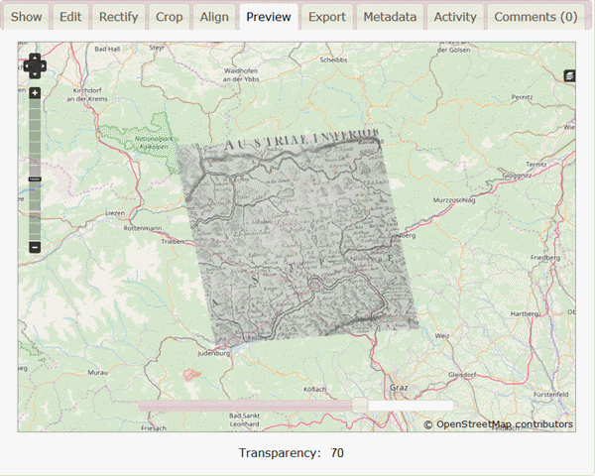Image resolution: width=595 pixels, height=476 pixels.
Task: Click the Kirchdorf an der Krems label
Action: (x=87, y=94)
